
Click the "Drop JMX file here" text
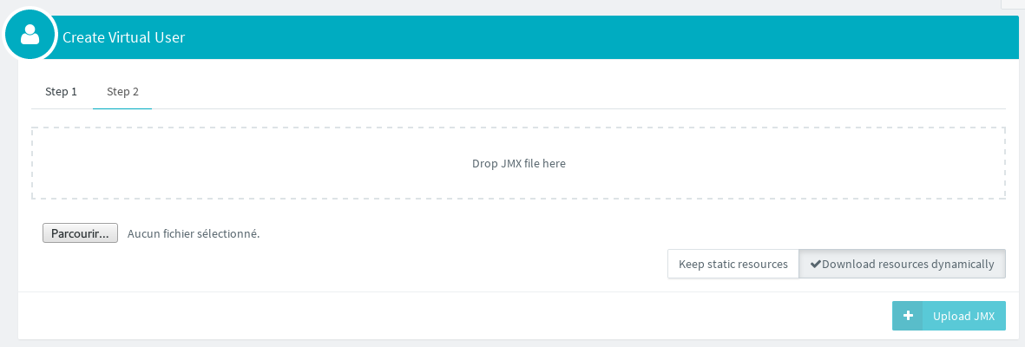coord(519,163)
